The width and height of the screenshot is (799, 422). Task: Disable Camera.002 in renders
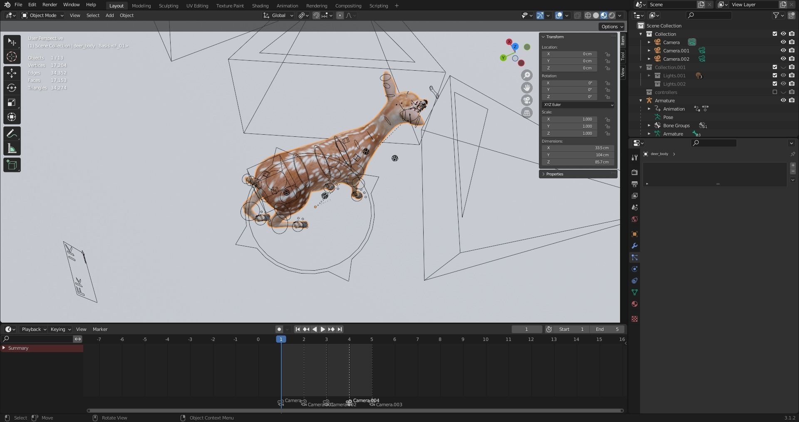point(792,59)
